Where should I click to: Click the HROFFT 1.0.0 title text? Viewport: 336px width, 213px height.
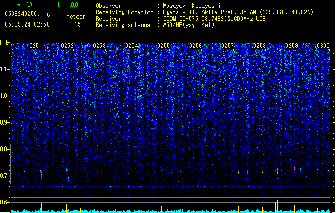(42, 4)
